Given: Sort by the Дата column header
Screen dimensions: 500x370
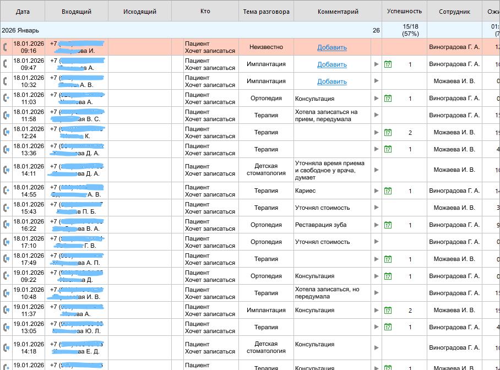Looking at the screenshot, I should coord(23,12).
